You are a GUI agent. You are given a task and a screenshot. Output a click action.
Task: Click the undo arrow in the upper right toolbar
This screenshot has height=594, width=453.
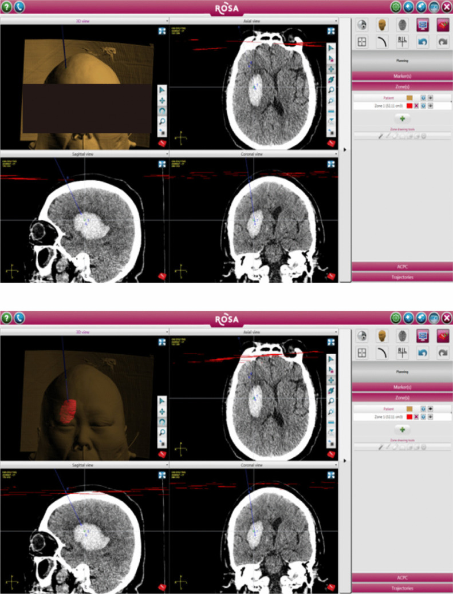[x=422, y=41]
